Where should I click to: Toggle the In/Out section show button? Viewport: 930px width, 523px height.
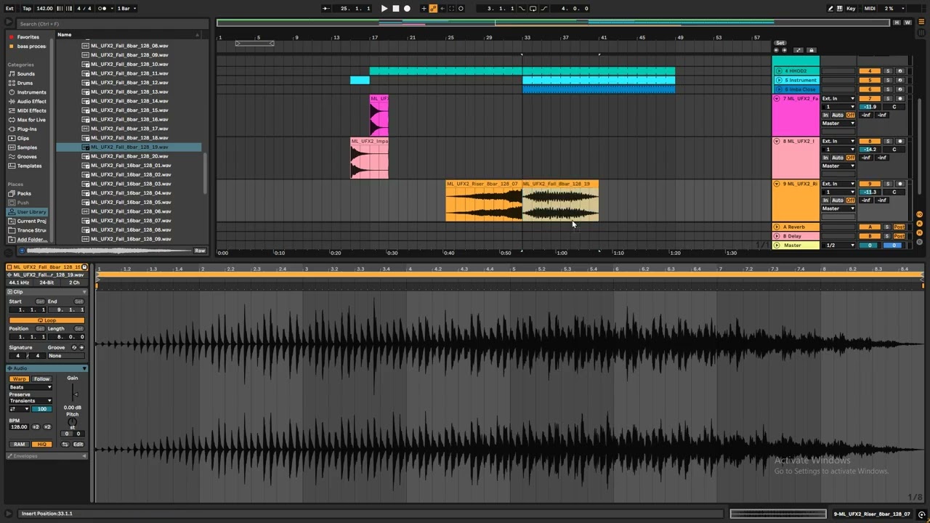(x=920, y=214)
